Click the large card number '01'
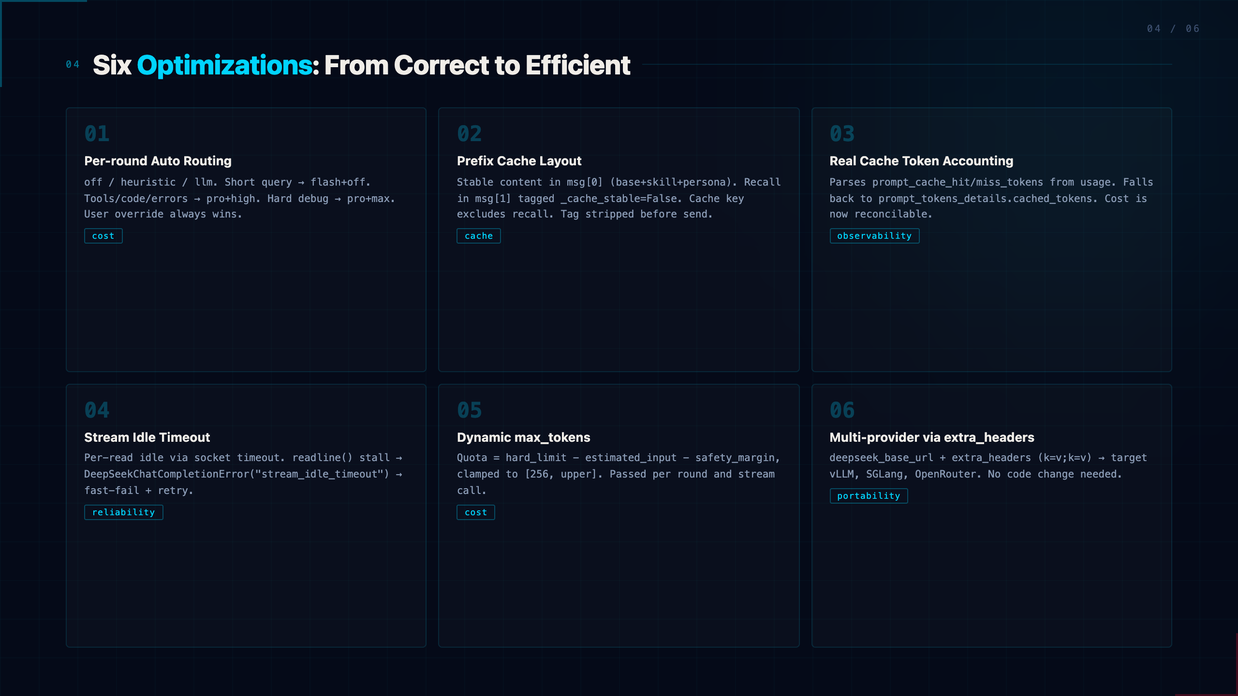1238x696 pixels. click(97, 133)
